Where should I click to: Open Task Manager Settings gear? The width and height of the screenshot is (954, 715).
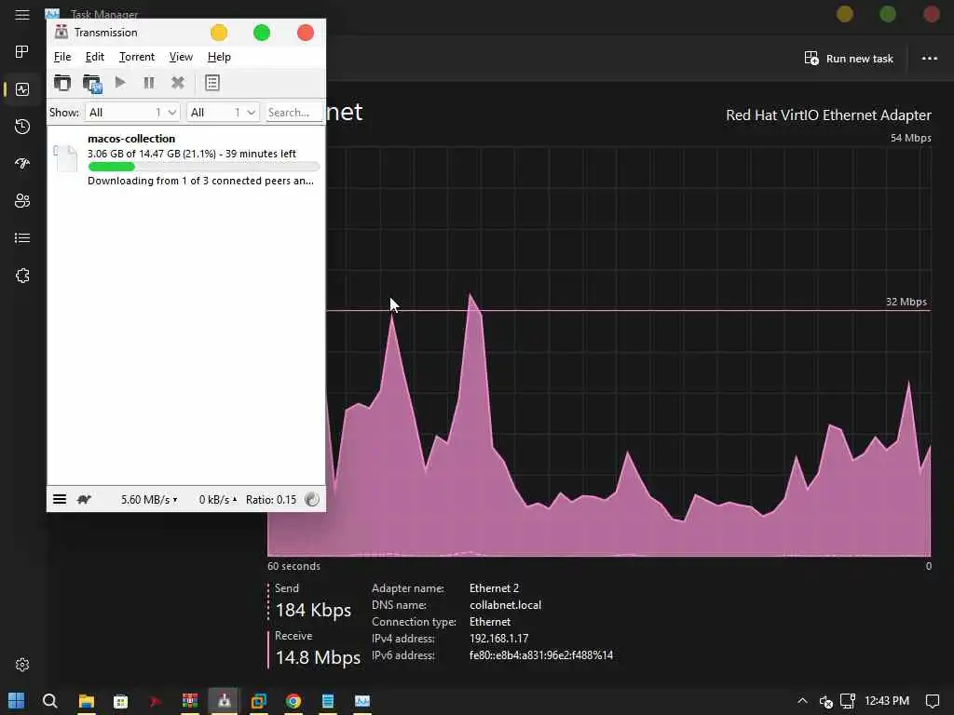22,665
